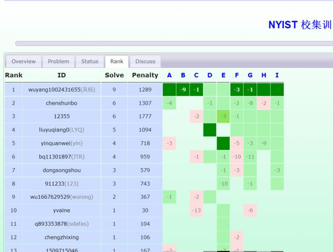Click user yvaine

tap(61, 211)
